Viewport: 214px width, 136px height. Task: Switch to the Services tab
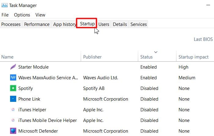pos(138,24)
